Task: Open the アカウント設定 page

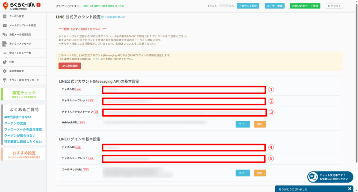Action: click(248, 6)
